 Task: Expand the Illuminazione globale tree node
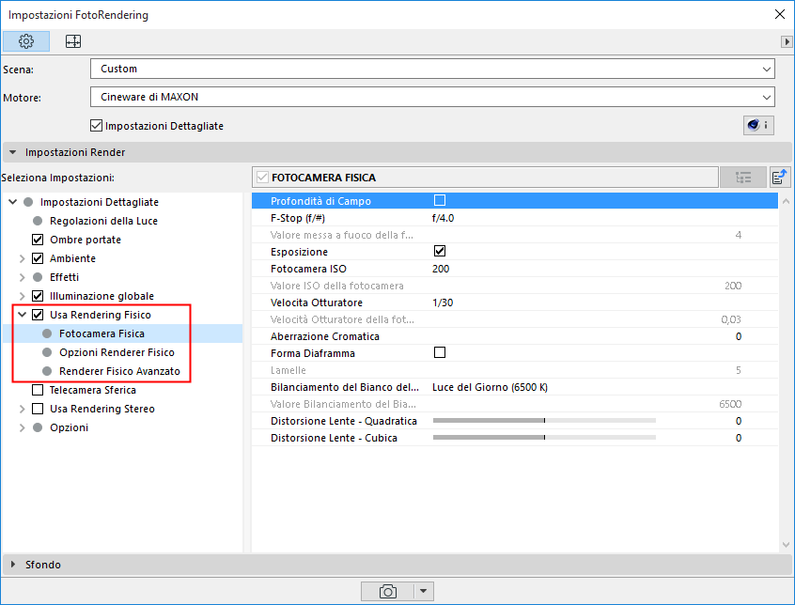click(22, 296)
